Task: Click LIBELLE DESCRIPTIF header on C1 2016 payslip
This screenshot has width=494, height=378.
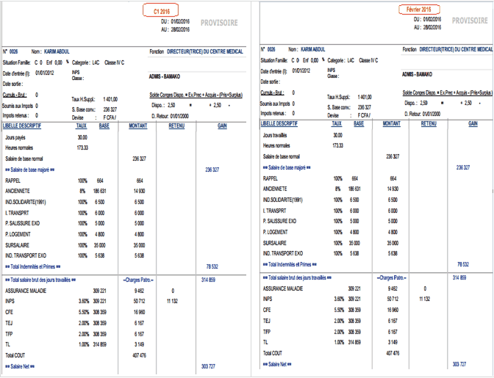Action: [x=22, y=126]
